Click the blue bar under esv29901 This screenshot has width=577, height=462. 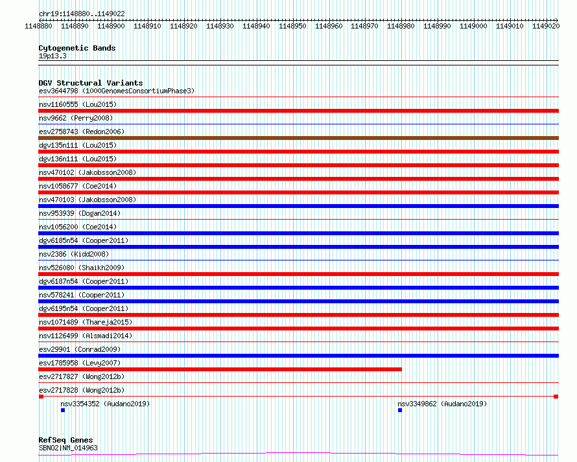tap(298, 356)
